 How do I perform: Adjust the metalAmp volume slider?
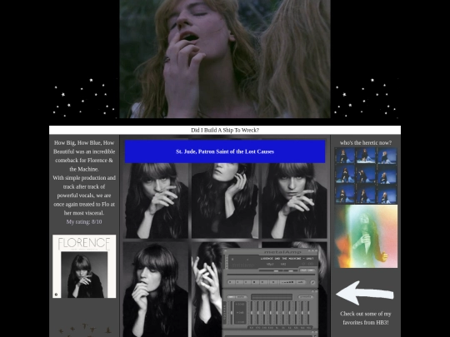click(271, 270)
